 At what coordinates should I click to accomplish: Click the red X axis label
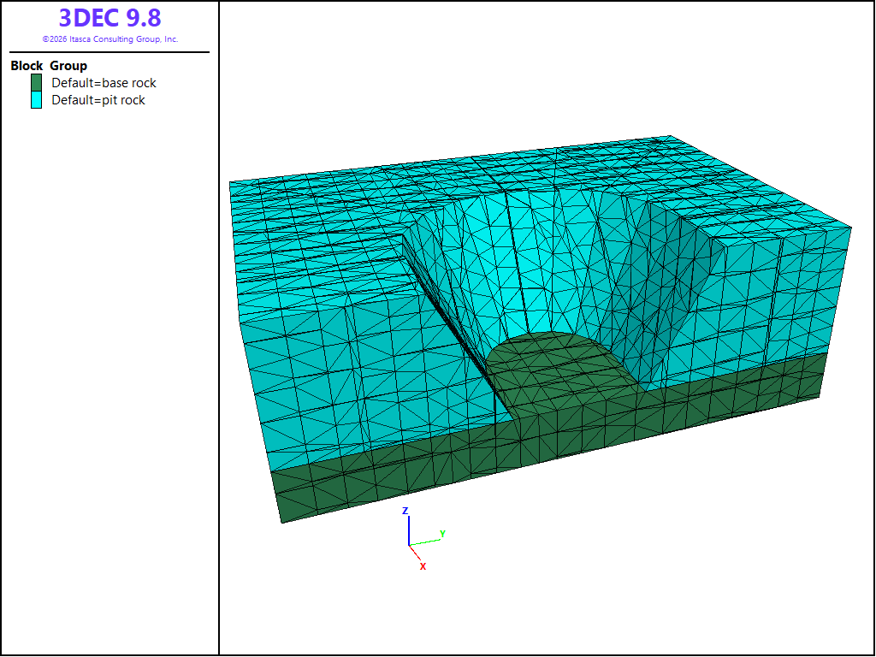click(423, 566)
